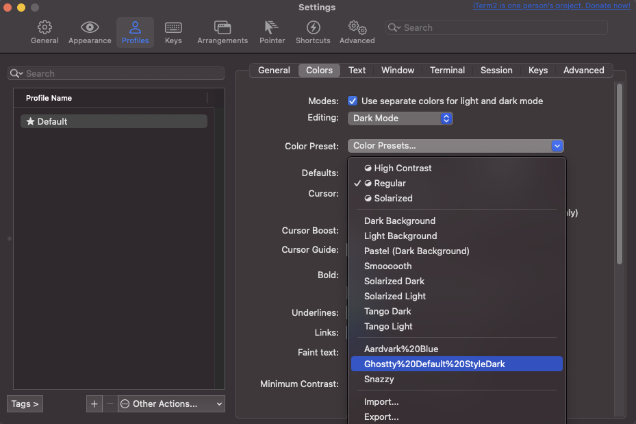Click the minus icon to remove profile
The image size is (636, 424).
click(110, 403)
